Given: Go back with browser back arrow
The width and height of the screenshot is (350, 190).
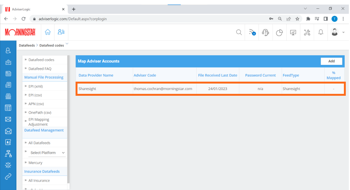Looking at the screenshot, I should (x=6, y=19).
